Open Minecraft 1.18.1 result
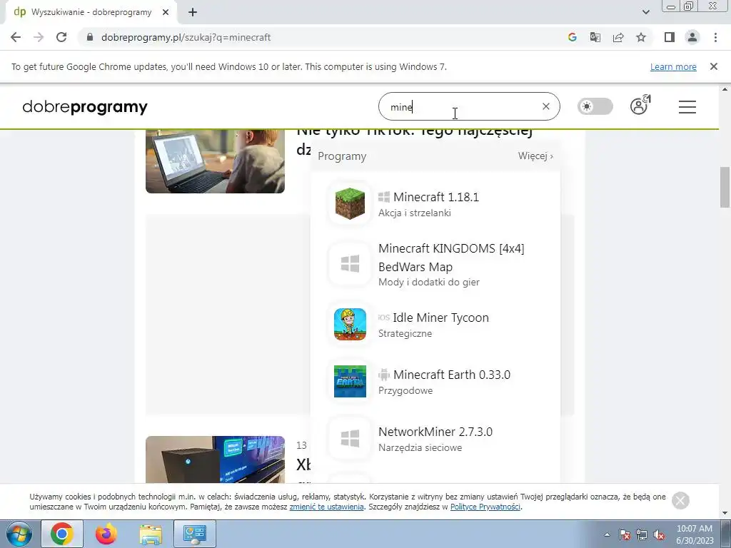Viewport: 731px width, 548px height. click(436, 197)
